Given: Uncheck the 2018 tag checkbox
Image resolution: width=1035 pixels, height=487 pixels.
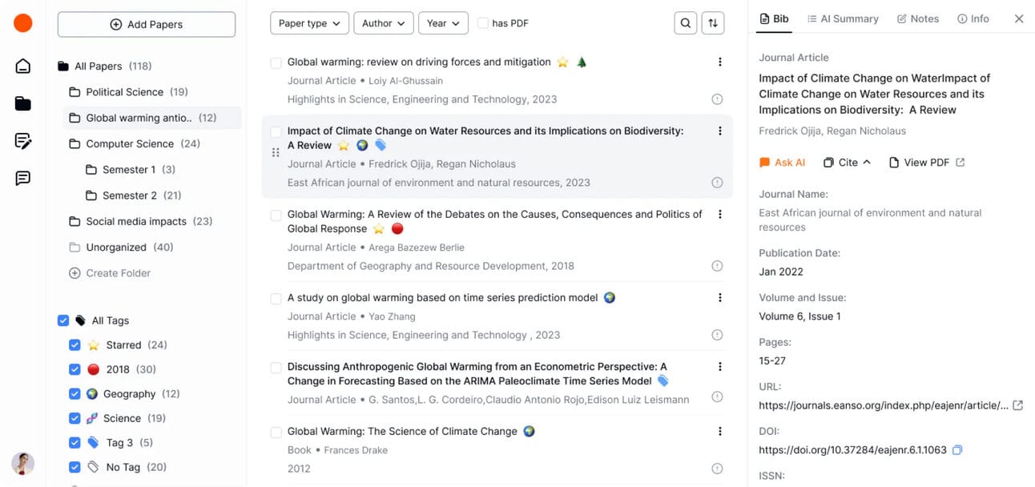Looking at the screenshot, I should (x=75, y=369).
